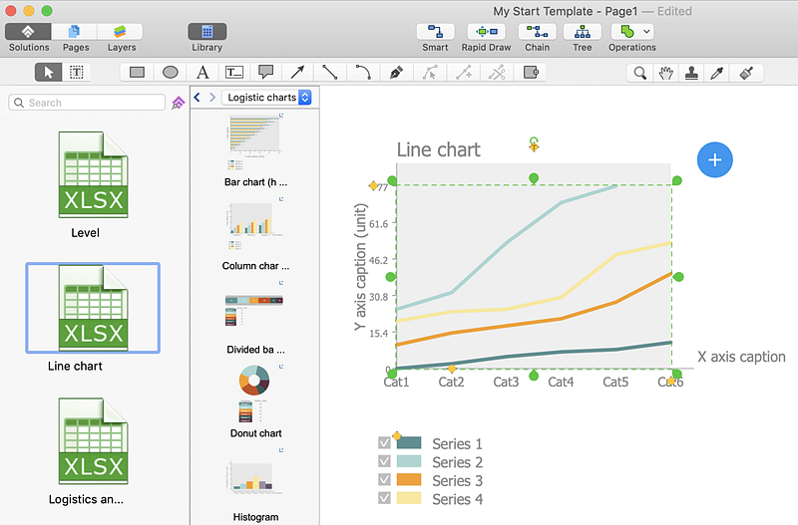The height and width of the screenshot is (525, 798).
Task: Pick the Callout tool
Action: pos(265,72)
